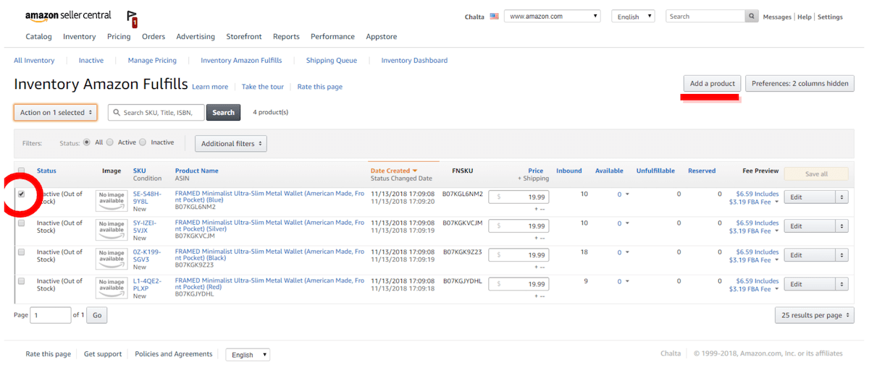Open the Advertising menu
The image size is (869, 365).
click(x=196, y=37)
